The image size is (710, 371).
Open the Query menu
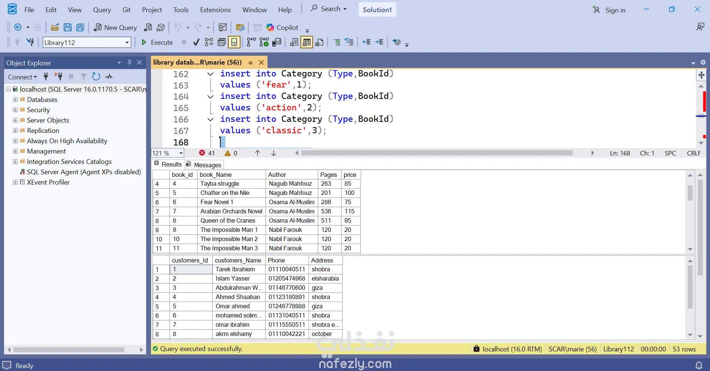coord(102,10)
